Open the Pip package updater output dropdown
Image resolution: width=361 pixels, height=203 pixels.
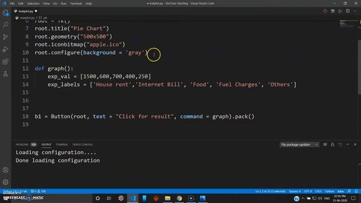pyautogui.click(x=300, y=144)
